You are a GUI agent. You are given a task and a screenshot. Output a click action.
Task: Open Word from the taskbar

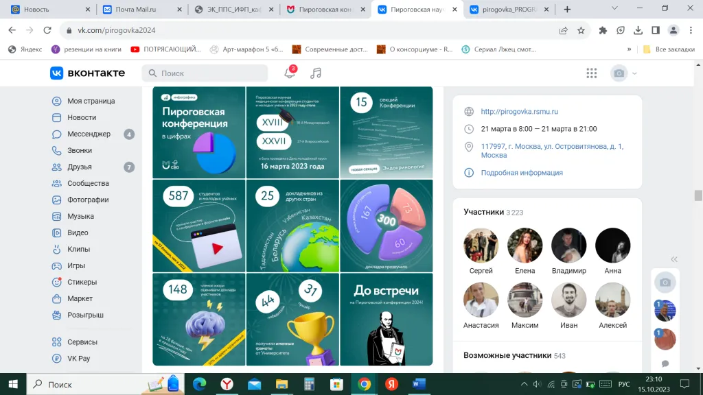click(419, 384)
